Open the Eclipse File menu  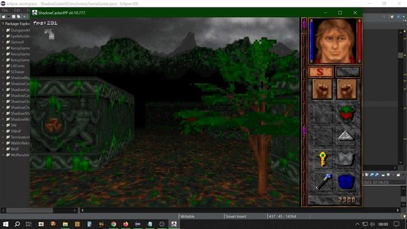pos(5,10)
